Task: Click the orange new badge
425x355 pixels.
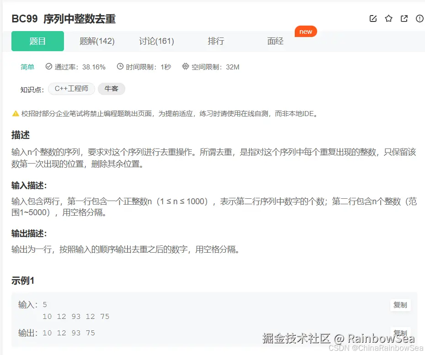Action: point(305,32)
